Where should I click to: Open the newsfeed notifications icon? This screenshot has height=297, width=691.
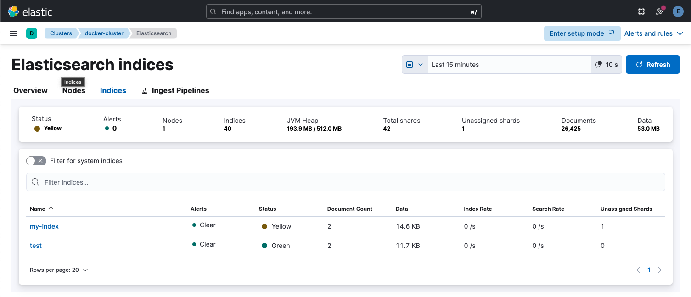(x=660, y=11)
